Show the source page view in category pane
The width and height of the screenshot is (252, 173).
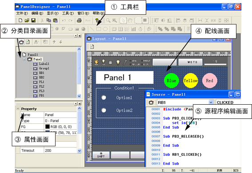(x=28, y=42)
